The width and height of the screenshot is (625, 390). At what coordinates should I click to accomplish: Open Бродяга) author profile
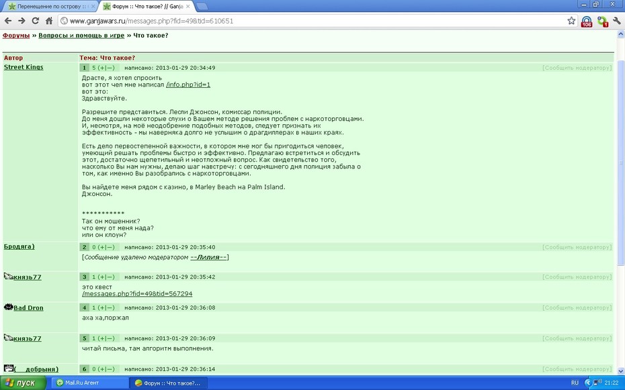point(19,246)
